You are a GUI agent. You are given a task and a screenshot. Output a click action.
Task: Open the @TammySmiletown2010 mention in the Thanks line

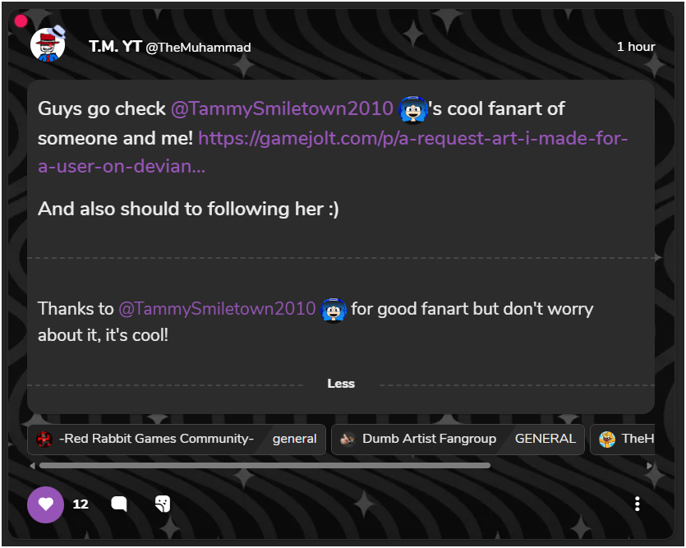coord(217,309)
